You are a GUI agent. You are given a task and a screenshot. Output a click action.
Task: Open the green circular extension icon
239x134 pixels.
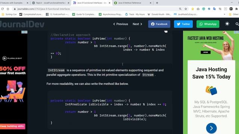(204, 9)
